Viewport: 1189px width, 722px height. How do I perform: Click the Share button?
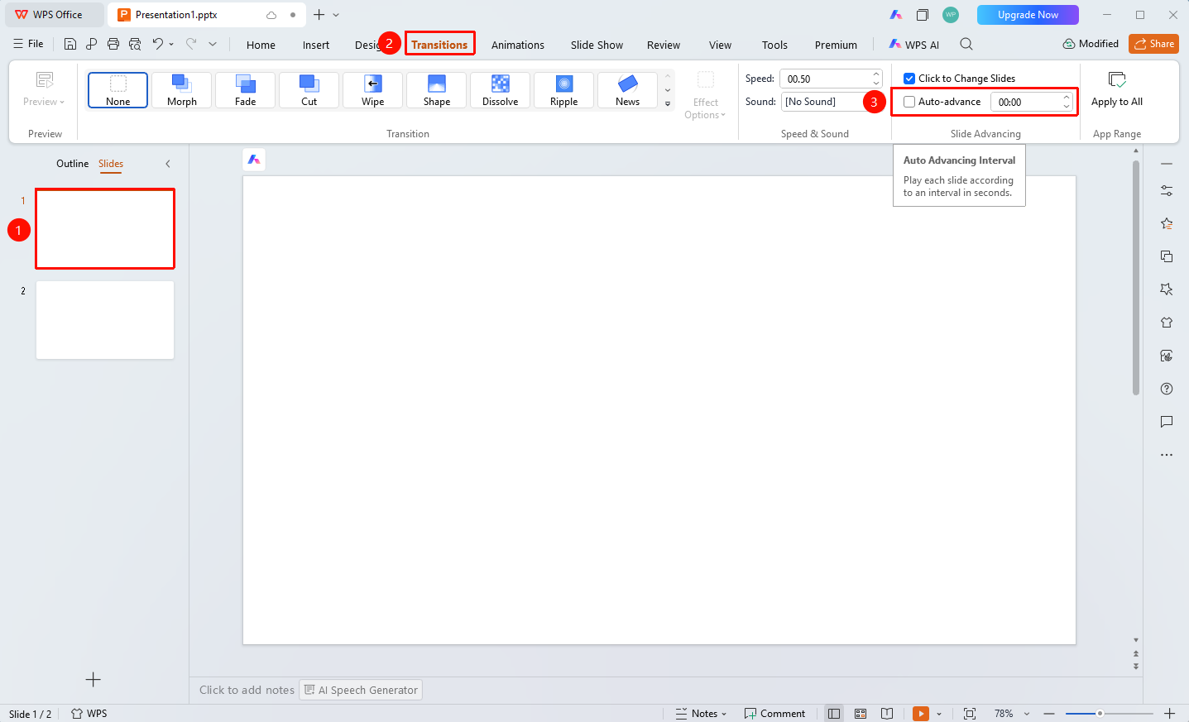(x=1153, y=44)
